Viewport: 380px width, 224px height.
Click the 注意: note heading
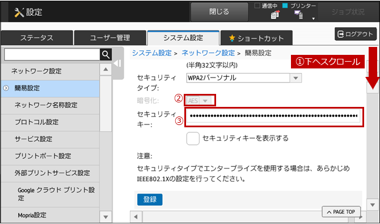(145, 156)
